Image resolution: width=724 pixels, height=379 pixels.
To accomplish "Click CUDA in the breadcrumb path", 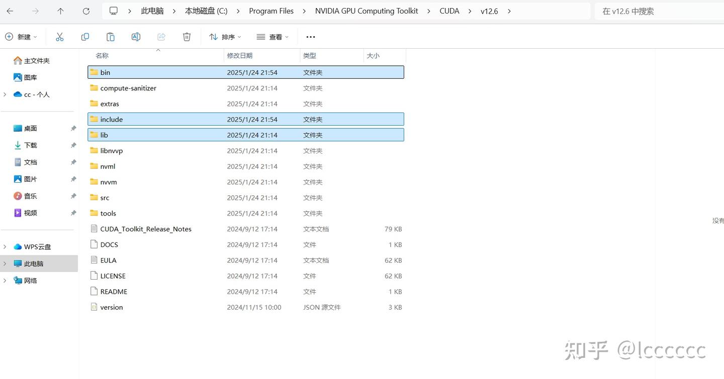I will tap(449, 11).
